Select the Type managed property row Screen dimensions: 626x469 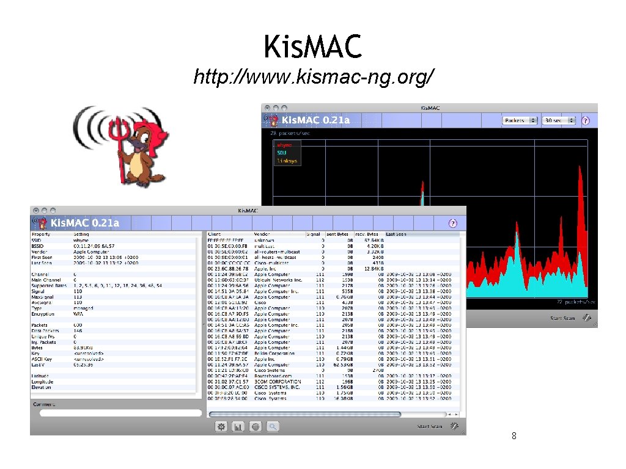[x=114, y=308]
